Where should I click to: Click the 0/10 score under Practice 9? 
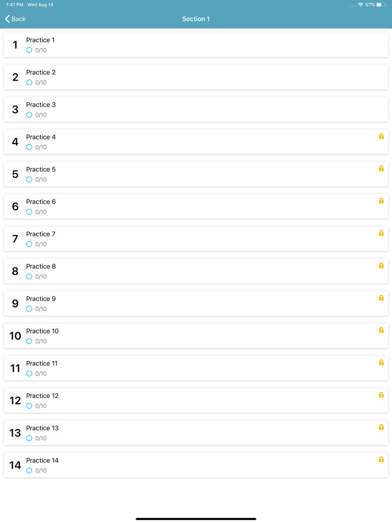(x=41, y=309)
